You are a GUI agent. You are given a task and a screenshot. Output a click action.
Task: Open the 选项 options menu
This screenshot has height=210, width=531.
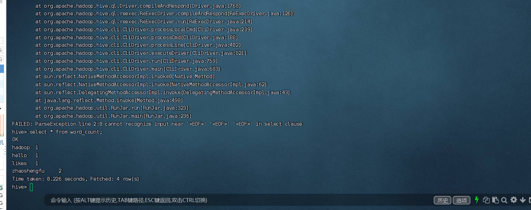461,200
